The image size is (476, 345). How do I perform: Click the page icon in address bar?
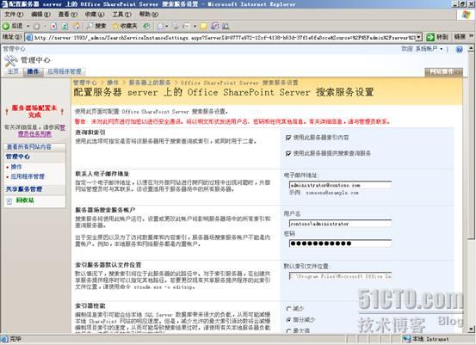click(29, 37)
